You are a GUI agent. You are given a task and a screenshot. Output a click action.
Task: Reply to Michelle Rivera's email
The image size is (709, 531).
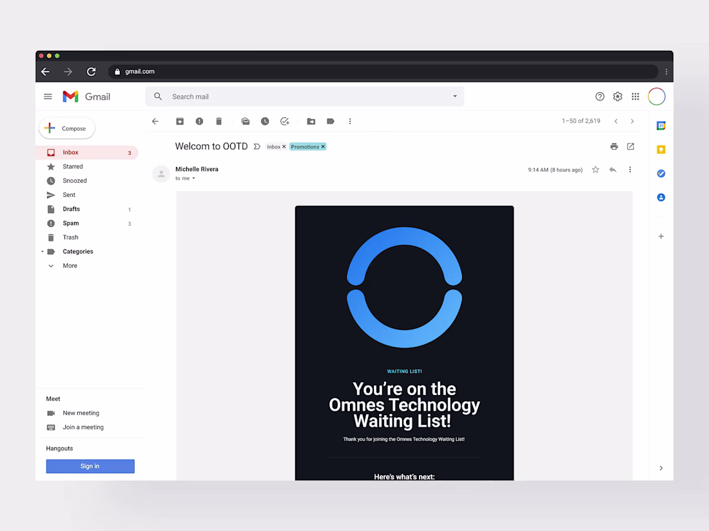(613, 170)
